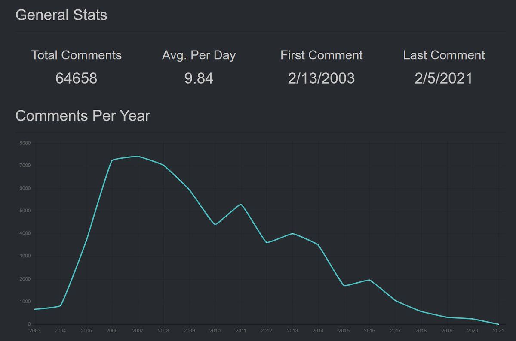This screenshot has height=341, width=516.
Task: Click the line point at year 2006
Action: (x=112, y=160)
